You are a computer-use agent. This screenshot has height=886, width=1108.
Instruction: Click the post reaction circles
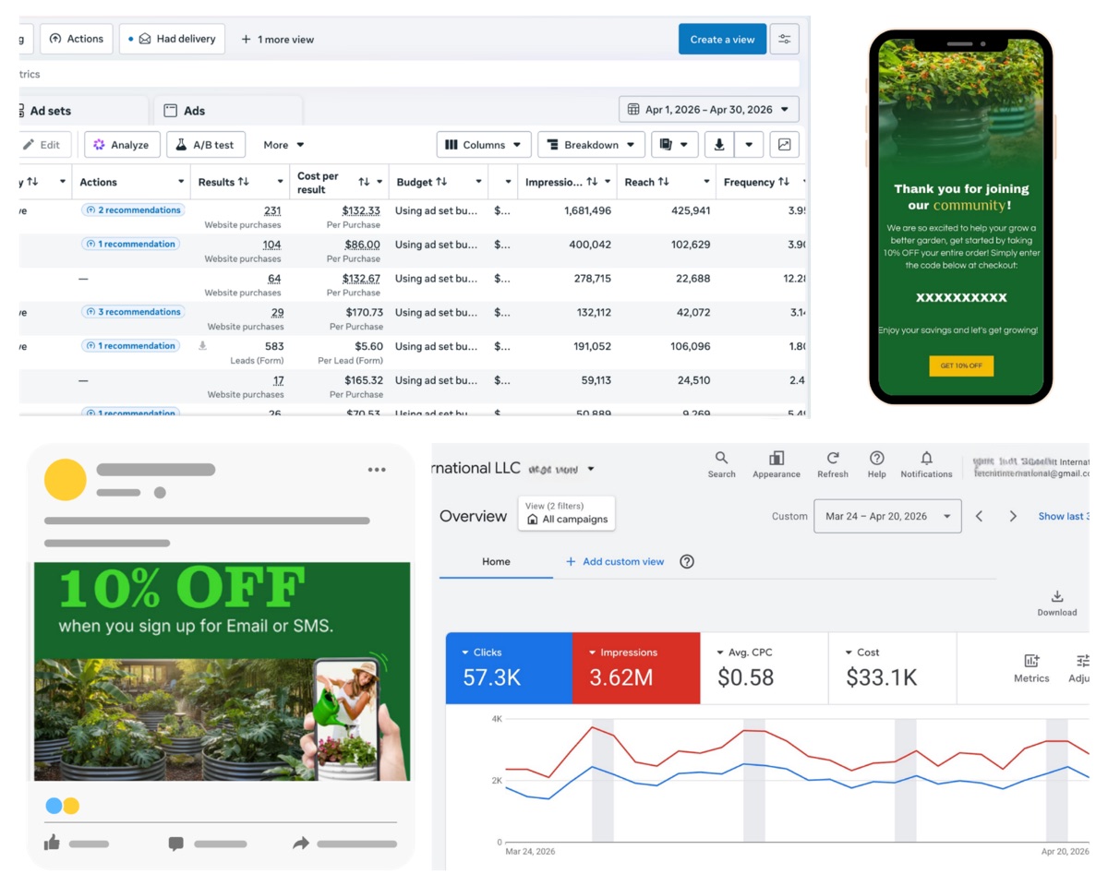(62, 806)
